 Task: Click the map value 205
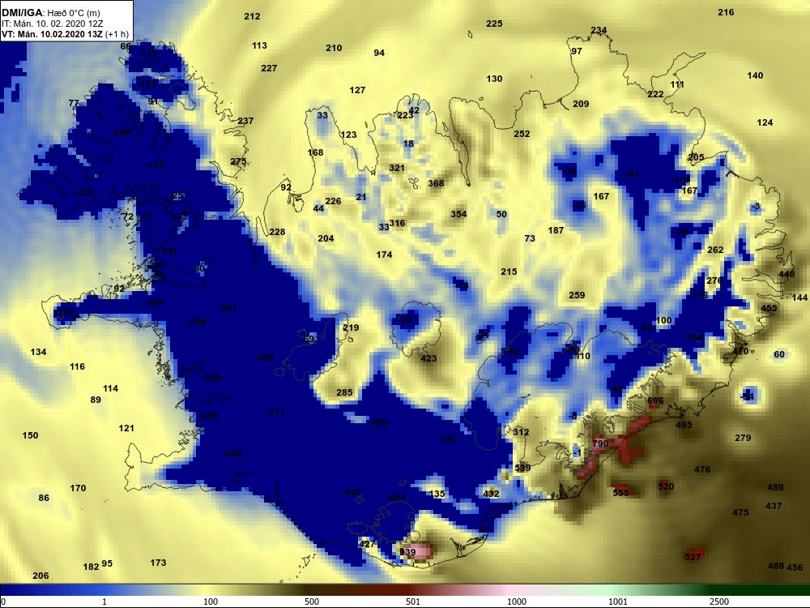point(697,158)
